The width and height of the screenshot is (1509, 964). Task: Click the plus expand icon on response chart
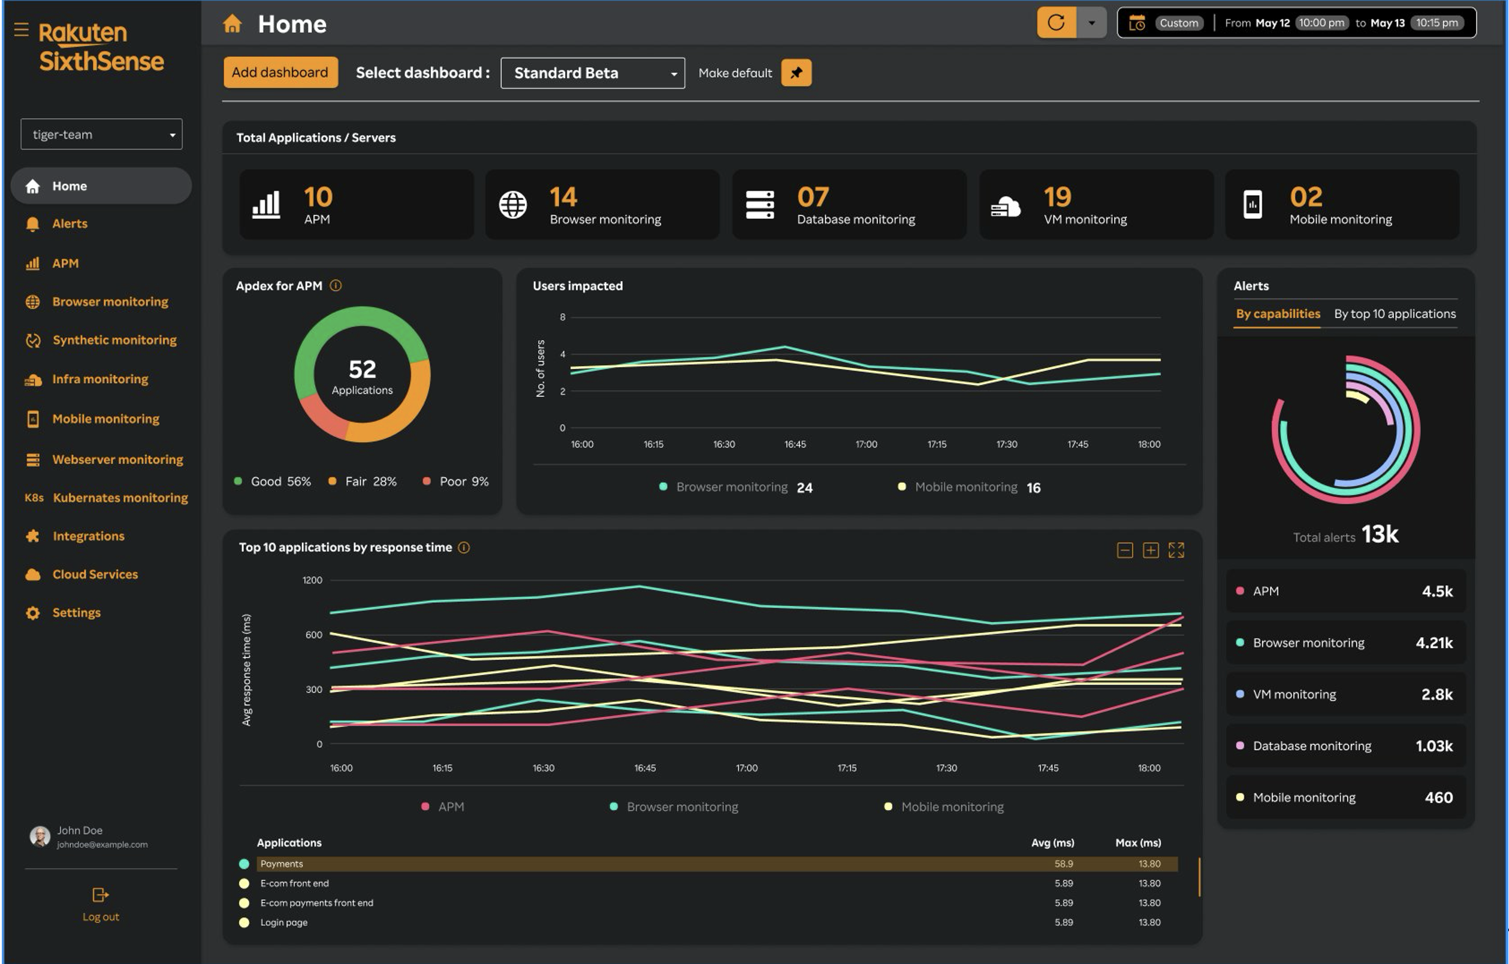pos(1151,550)
